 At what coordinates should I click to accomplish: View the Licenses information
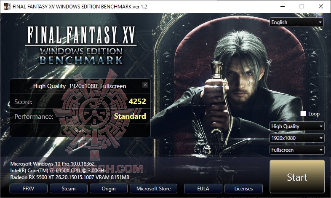click(x=243, y=188)
